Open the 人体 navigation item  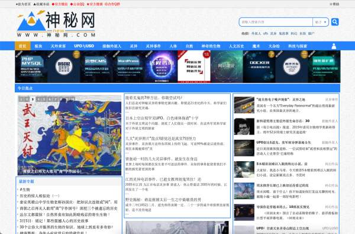[x=173, y=46]
